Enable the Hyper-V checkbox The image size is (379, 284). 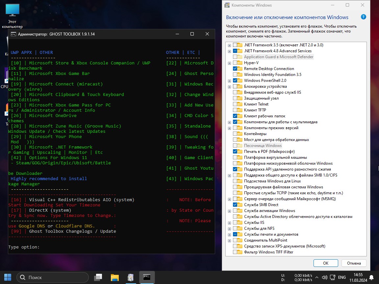(x=235, y=63)
